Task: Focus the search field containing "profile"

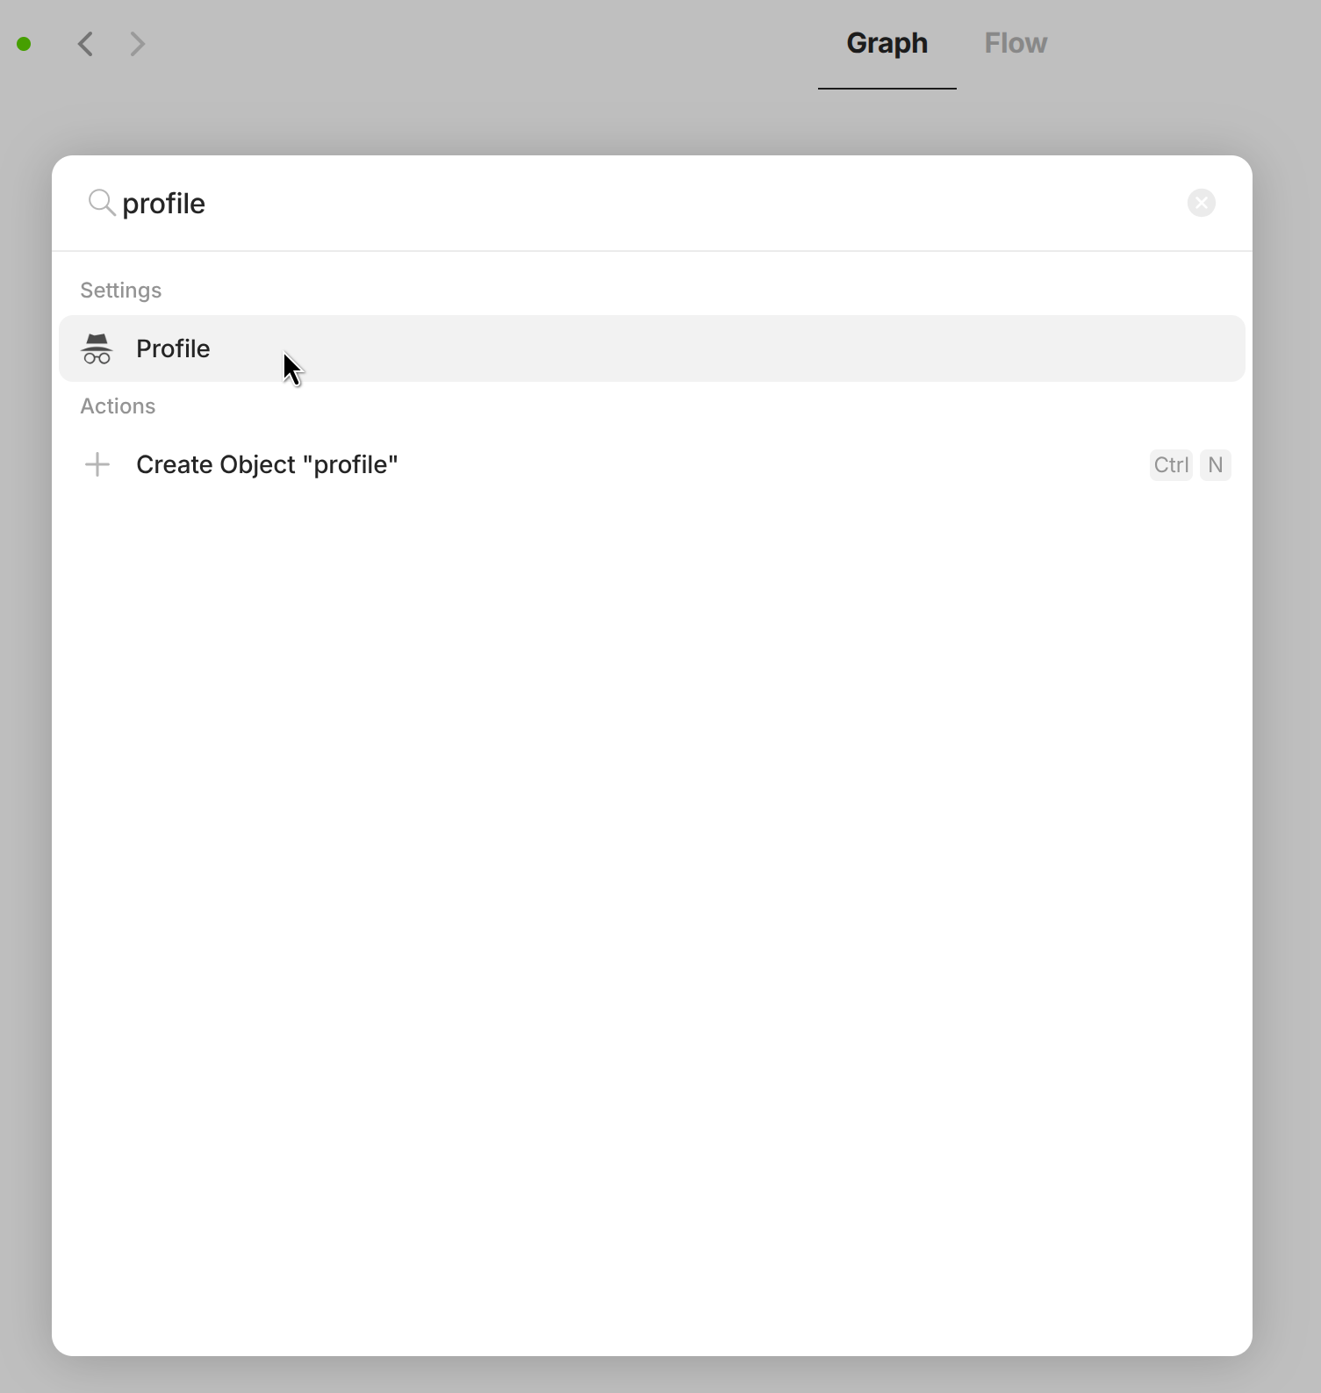Action: pyautogui.click(x=650, y=203)
